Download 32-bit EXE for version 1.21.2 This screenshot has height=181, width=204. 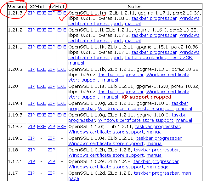[x=41, y=30]
